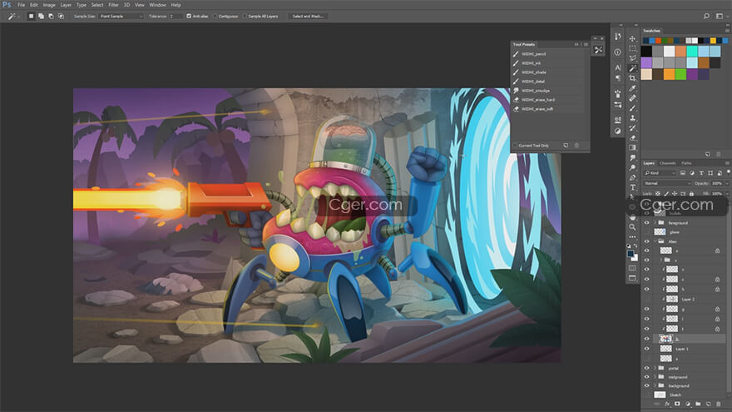Viewport: 732px width, 412px height.
Task: Select first pencil preset in Tool Presets
Action: pyautogui.click(x=548, y=54)
